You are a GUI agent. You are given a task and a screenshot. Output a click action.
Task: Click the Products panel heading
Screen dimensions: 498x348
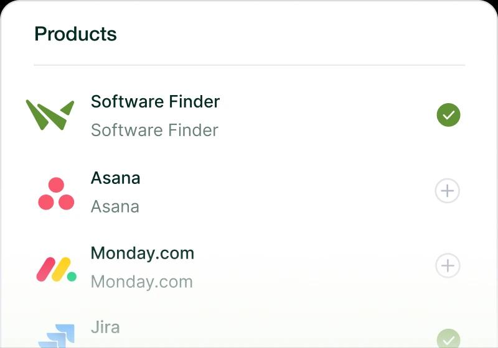[75, 34]
